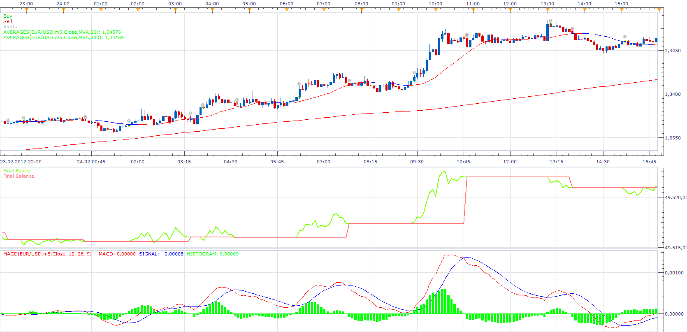The width and height of the screenshot is (687, 332).
Task: Pick the orange hour marker at 03:00
Action: [175, 11]
